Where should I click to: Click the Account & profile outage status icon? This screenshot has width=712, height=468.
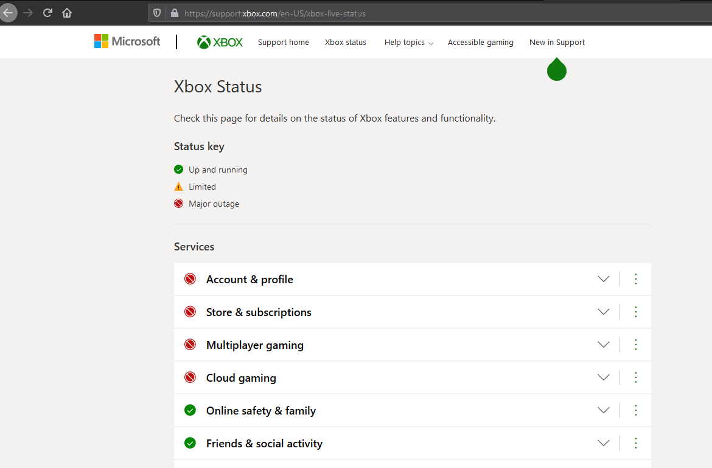point(190,279)
